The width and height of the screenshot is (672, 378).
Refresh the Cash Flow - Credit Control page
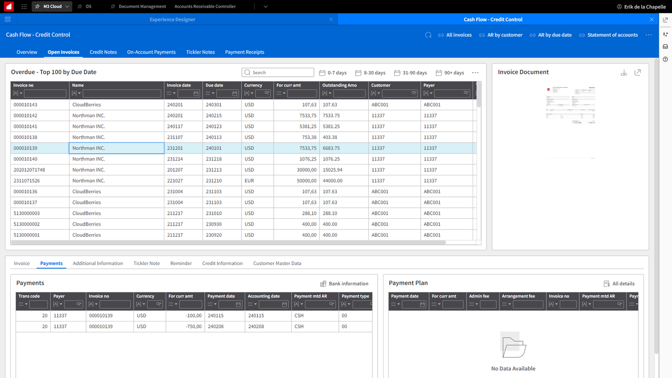coord(427,35)
